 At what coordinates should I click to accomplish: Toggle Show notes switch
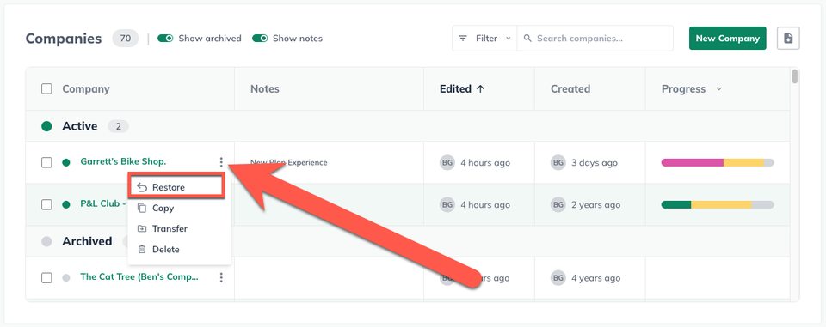[260, 39]
